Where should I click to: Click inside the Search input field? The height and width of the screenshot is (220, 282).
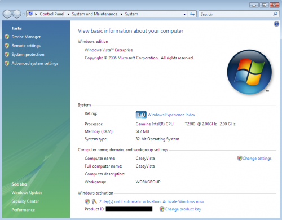pyautogui.click(x=236, y=14)
